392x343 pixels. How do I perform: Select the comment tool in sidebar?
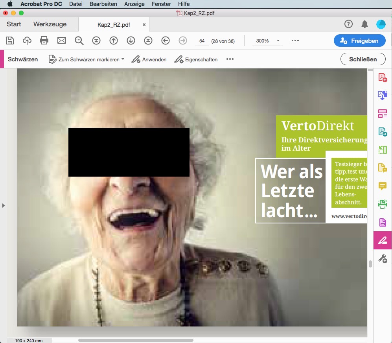point(382,186)
